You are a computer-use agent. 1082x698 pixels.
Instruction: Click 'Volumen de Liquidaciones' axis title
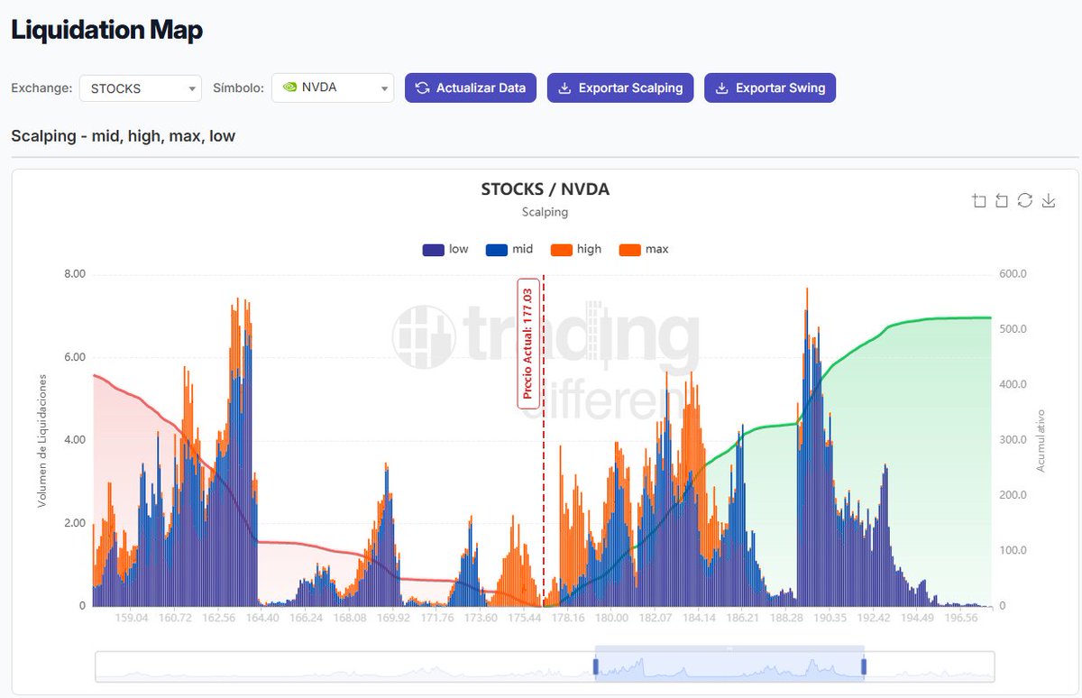point(41,440)
